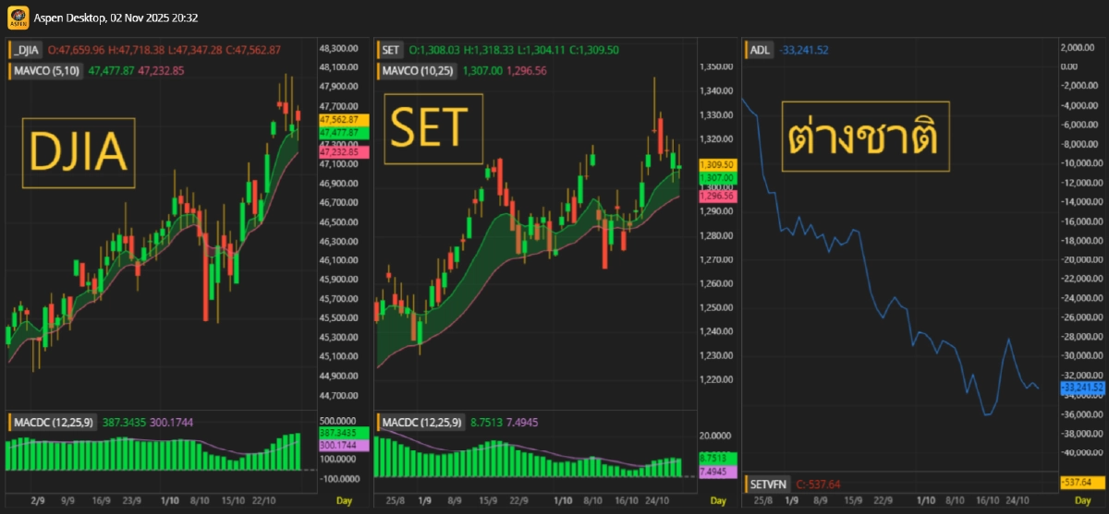The image size is (1109, 514).
Task: Click the Aspen logo icon
Action: pos(16,18)
